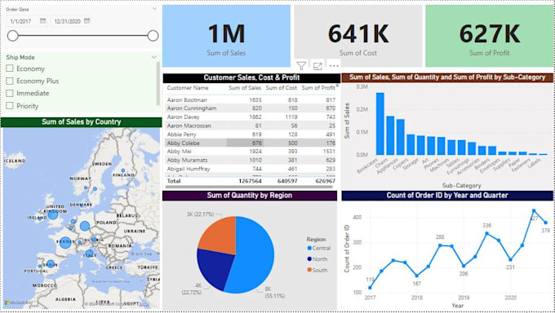Select the 627K Sum of Profit card
This screenshot has width=555, height=313.
tap(489, 36)
